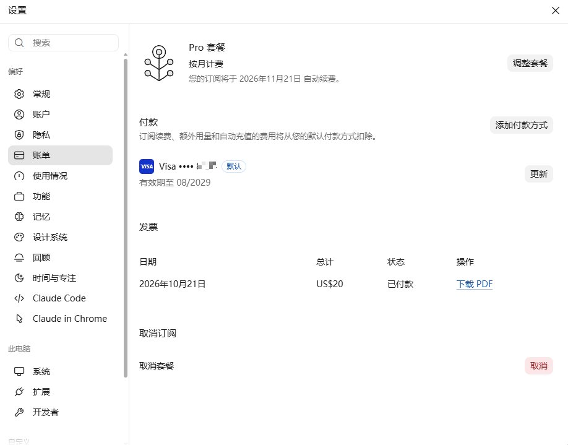Download the invoice via 下载 PDF
This screenshot has height=445, width=568.
click(474, 284)
